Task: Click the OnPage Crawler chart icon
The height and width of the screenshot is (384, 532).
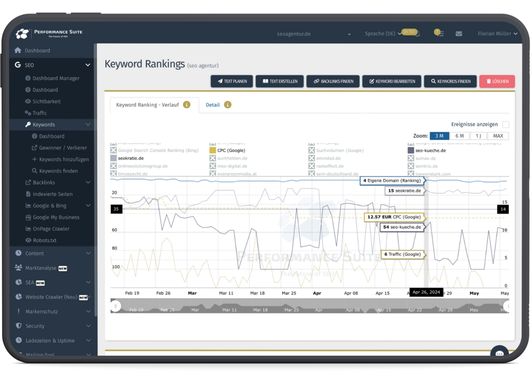Action: click(x=28, y=229)
